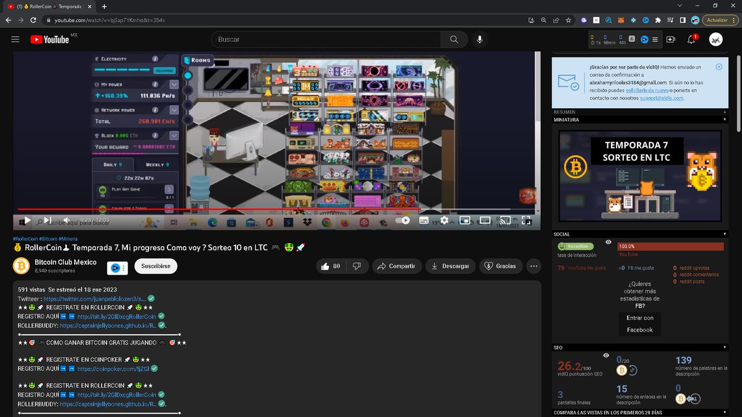Open a new browser tab

(104, 6)
